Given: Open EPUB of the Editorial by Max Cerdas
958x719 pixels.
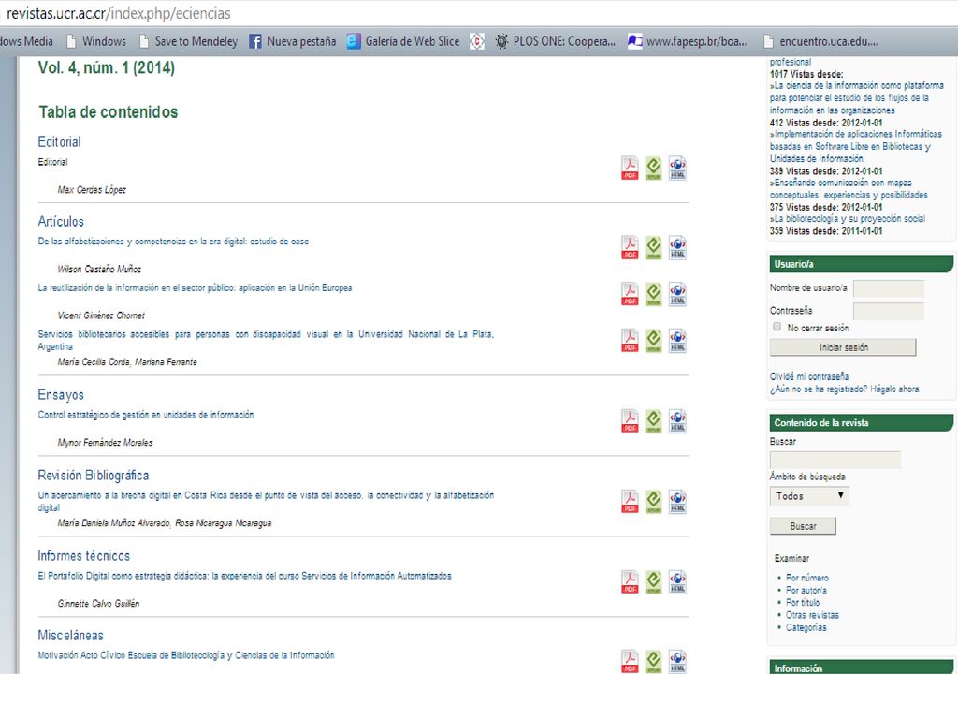Looking at the screenshot, I should [653, 169].
